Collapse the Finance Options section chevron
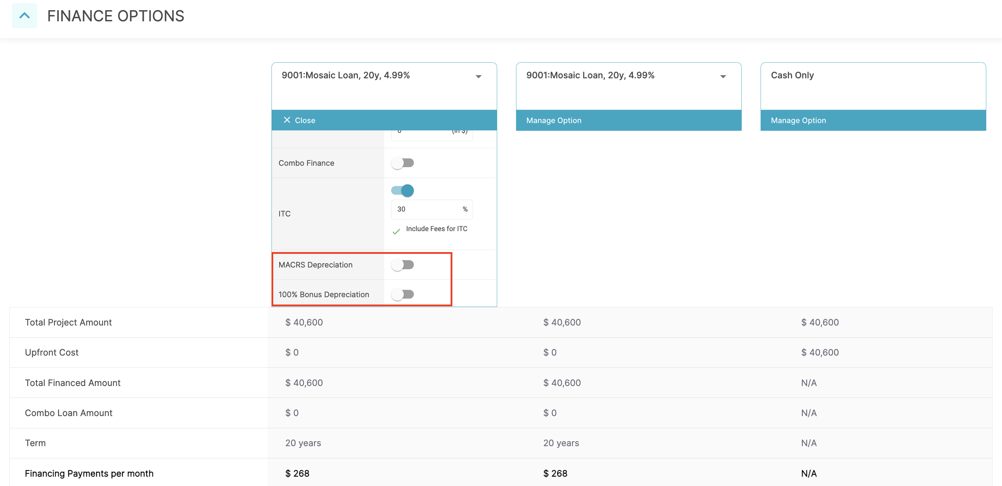Image resolution: width=1002 pixels, height=486 pixels. pyautogui.click(x=24, y=16)
